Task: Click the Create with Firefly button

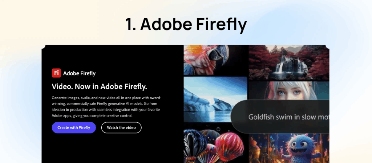Action: (74, 128)
